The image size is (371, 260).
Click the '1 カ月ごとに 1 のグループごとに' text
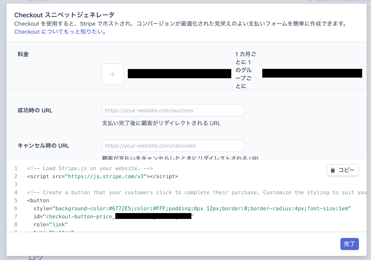pos(246,70)
